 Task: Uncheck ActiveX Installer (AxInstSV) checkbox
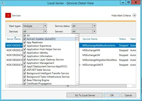coord(24,39)
